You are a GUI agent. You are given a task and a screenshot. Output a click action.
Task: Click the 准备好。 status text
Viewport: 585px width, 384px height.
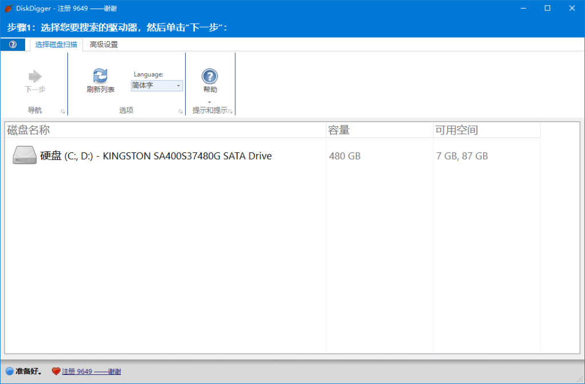[x=29, y=371]
